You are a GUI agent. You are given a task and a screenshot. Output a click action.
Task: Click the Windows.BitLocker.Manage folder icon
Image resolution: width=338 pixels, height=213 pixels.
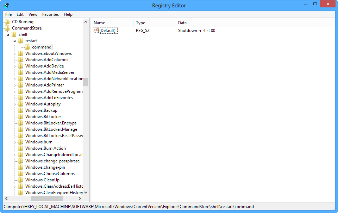(21, 129)
